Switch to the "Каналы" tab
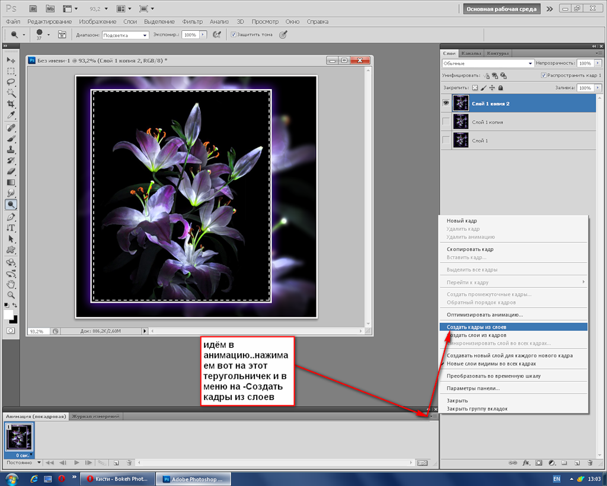Screen dimensions: 607x486 tap(471, 53)
